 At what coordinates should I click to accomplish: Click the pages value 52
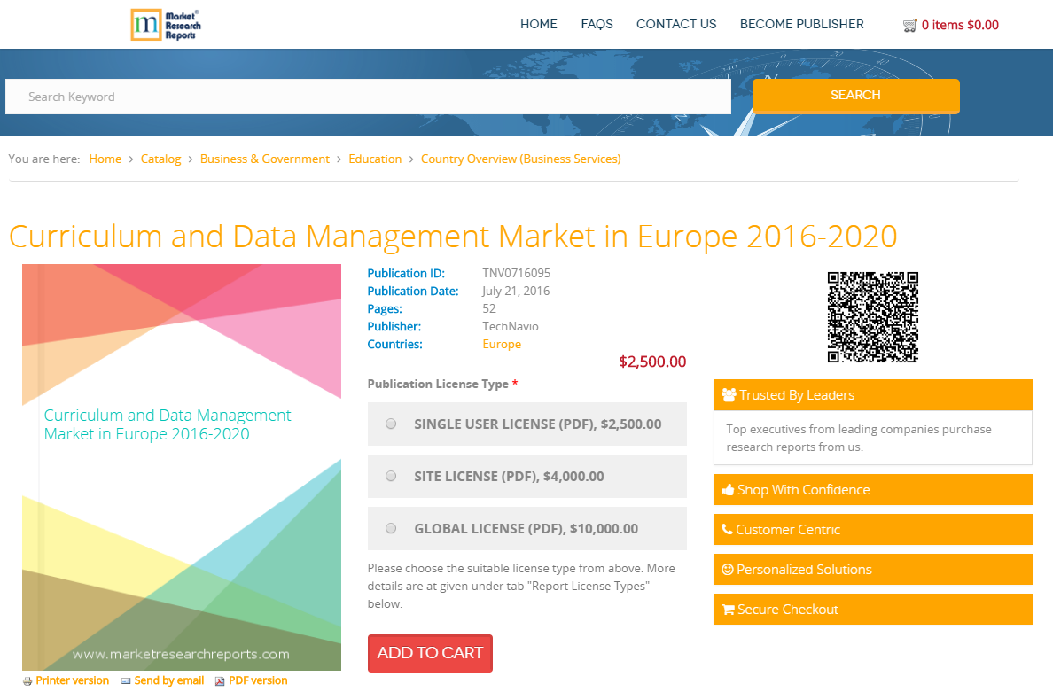(489, 308)
